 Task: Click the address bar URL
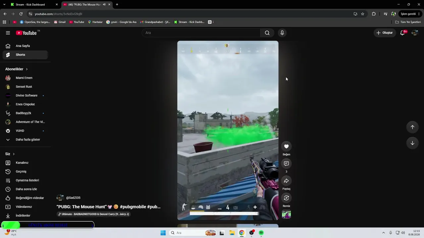point(58,14)
